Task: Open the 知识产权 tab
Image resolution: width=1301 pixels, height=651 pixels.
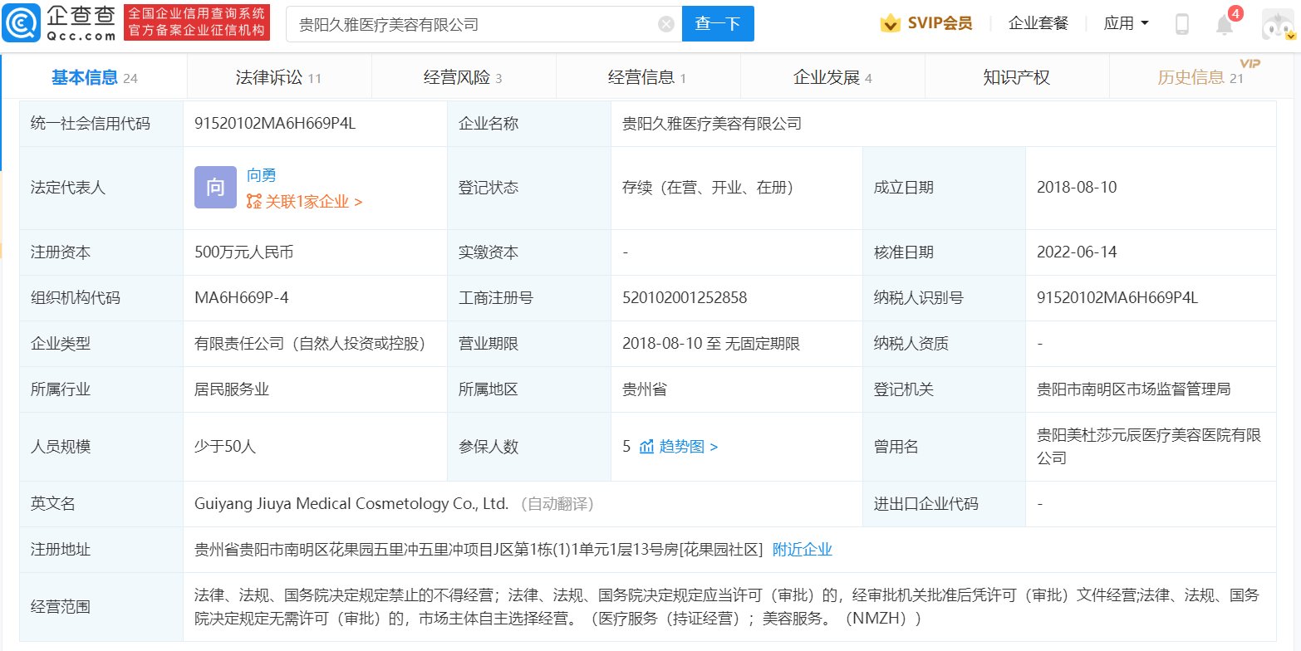Action: click(x=1016, y=78)
